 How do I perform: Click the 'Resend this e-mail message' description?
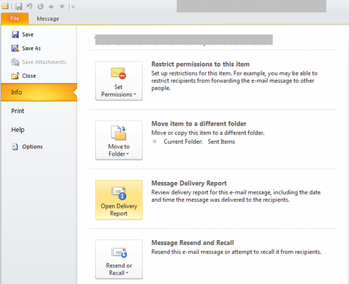pos(236,252)
